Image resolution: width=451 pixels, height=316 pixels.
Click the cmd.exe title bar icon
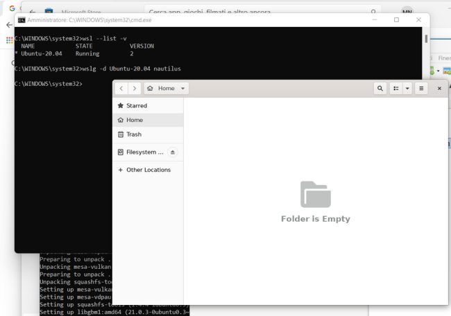[22, 20]
